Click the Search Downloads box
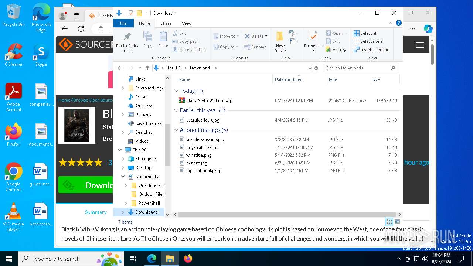This screenshot has height=266, width=473. pyautogui.click(x=361, y=68)
